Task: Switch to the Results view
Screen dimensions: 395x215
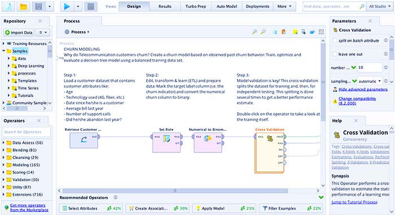Action: tap(165, 6)
